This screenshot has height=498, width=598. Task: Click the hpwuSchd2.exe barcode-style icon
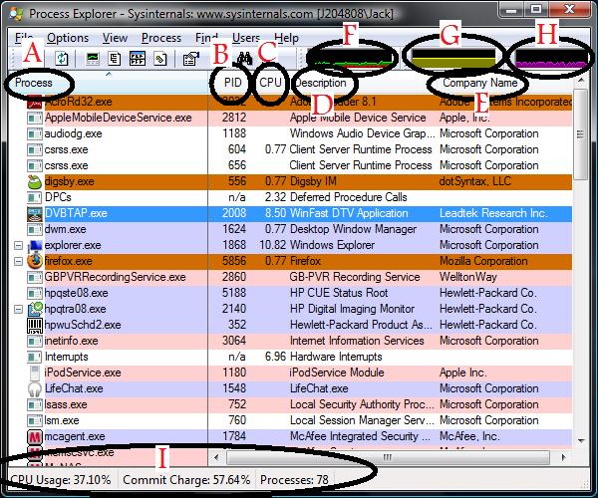[35, 325]
